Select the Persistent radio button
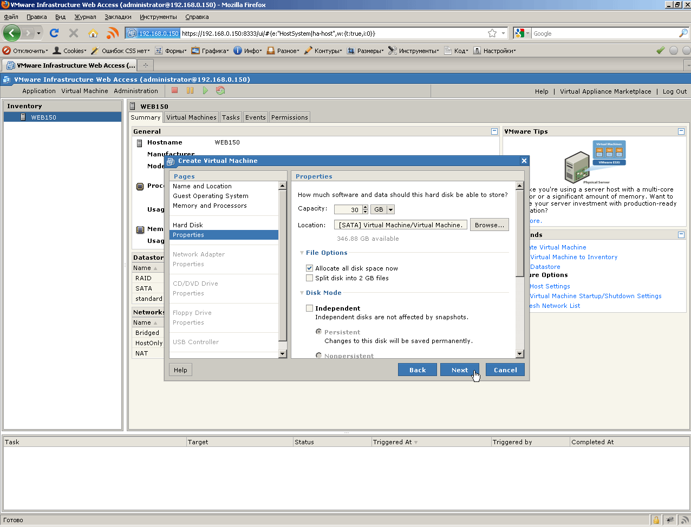The width and height of the screenshot is (691, 527). [x=319, y=332]
